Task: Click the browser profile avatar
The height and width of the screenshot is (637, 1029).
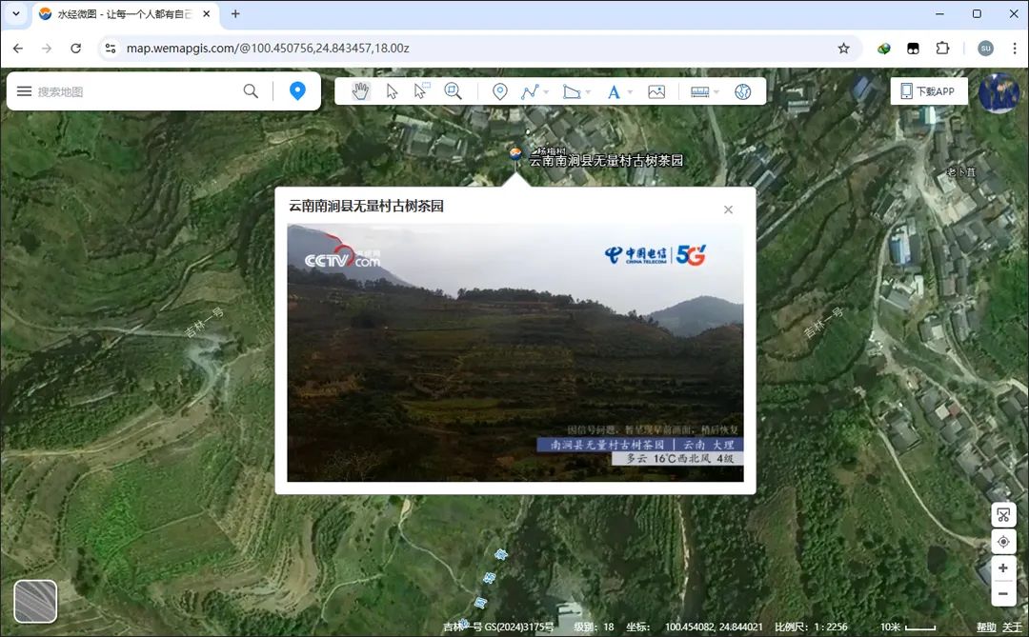Action: (x=986, y=48)
